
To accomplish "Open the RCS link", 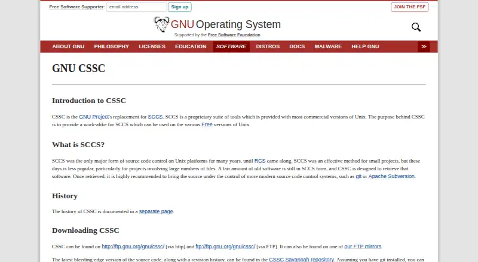I will (x=260, y=161).
